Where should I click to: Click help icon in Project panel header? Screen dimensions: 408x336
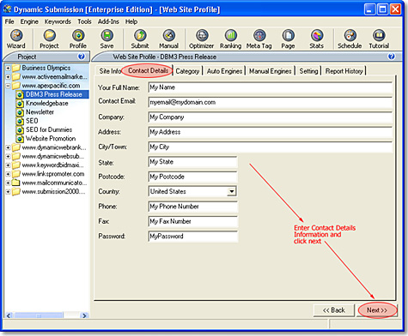click(x=82, y=57)
